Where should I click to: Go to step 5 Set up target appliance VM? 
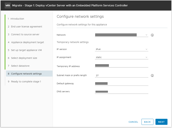(x=25, y=50)
